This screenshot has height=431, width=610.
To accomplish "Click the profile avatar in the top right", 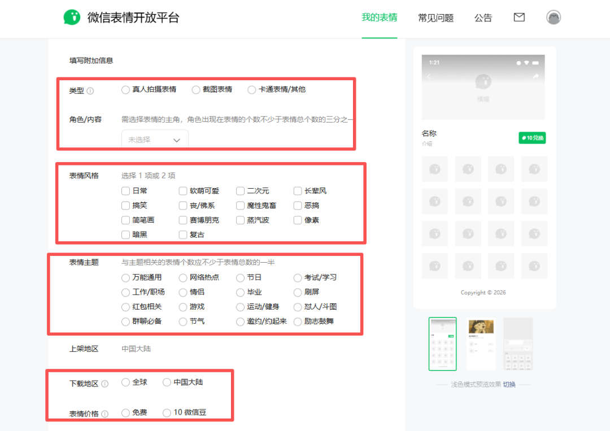I will [554, 17].
